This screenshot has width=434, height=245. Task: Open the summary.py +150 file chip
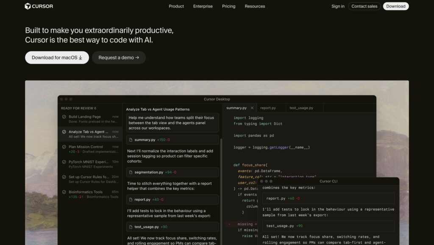pyautogui.click(x=172, y=140)
